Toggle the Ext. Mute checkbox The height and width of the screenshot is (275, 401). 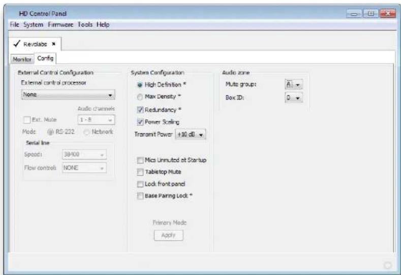pos(27,120)
